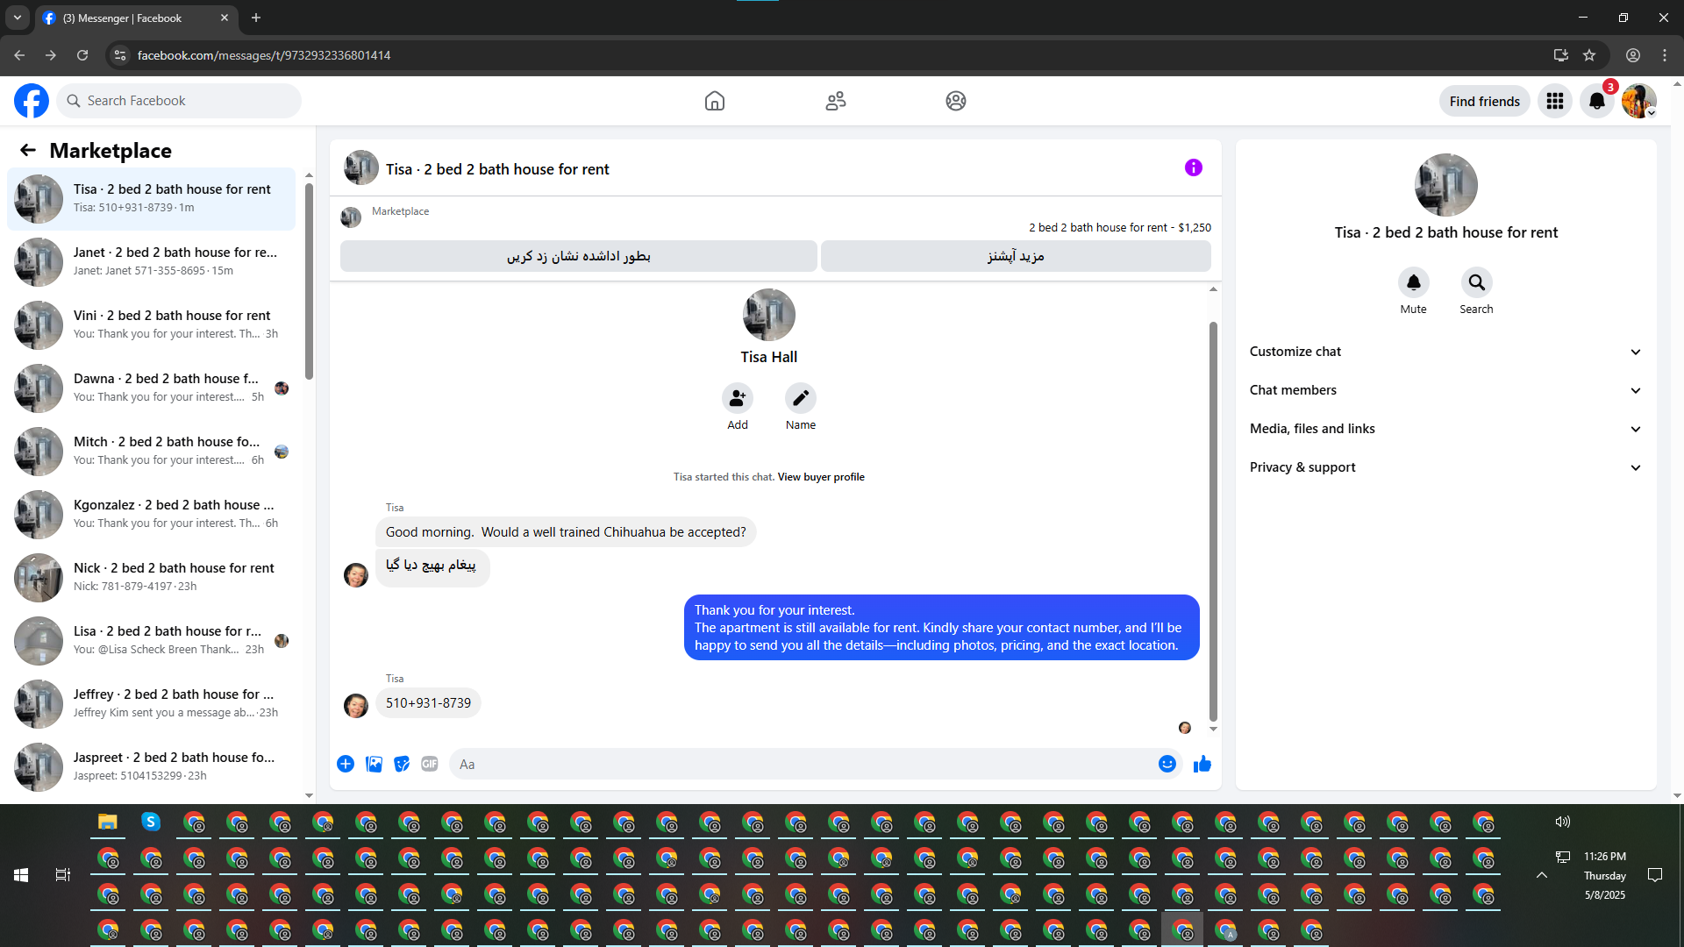Open the Marketplace listing label link
The height and width of the screenshot is (947, 1684).
click(x=400, y=211)
